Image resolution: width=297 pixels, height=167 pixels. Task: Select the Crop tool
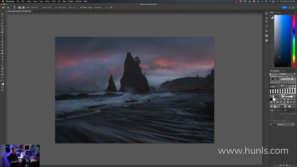coord(2,26)
